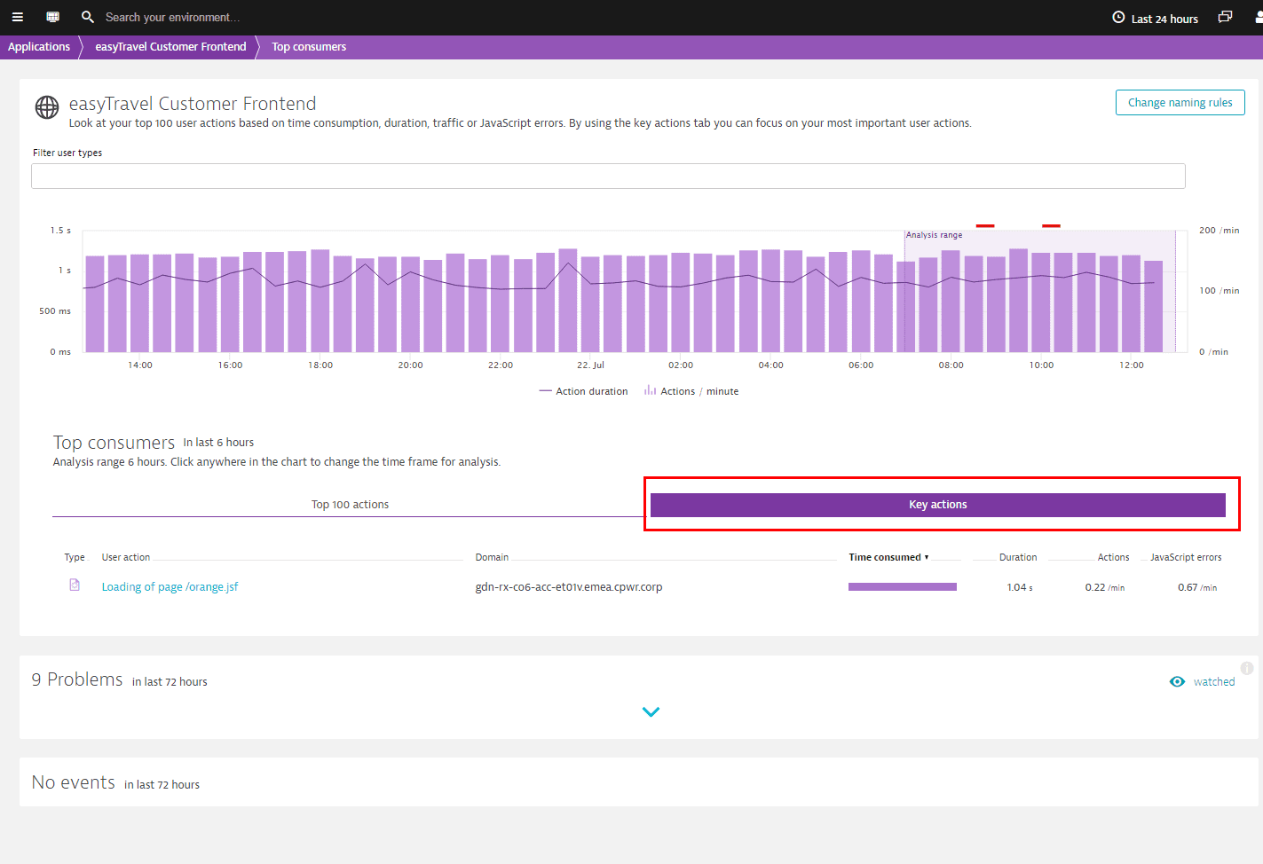Click the first red problem marker above chart
Screen dimensions: 1263x864
985,226
